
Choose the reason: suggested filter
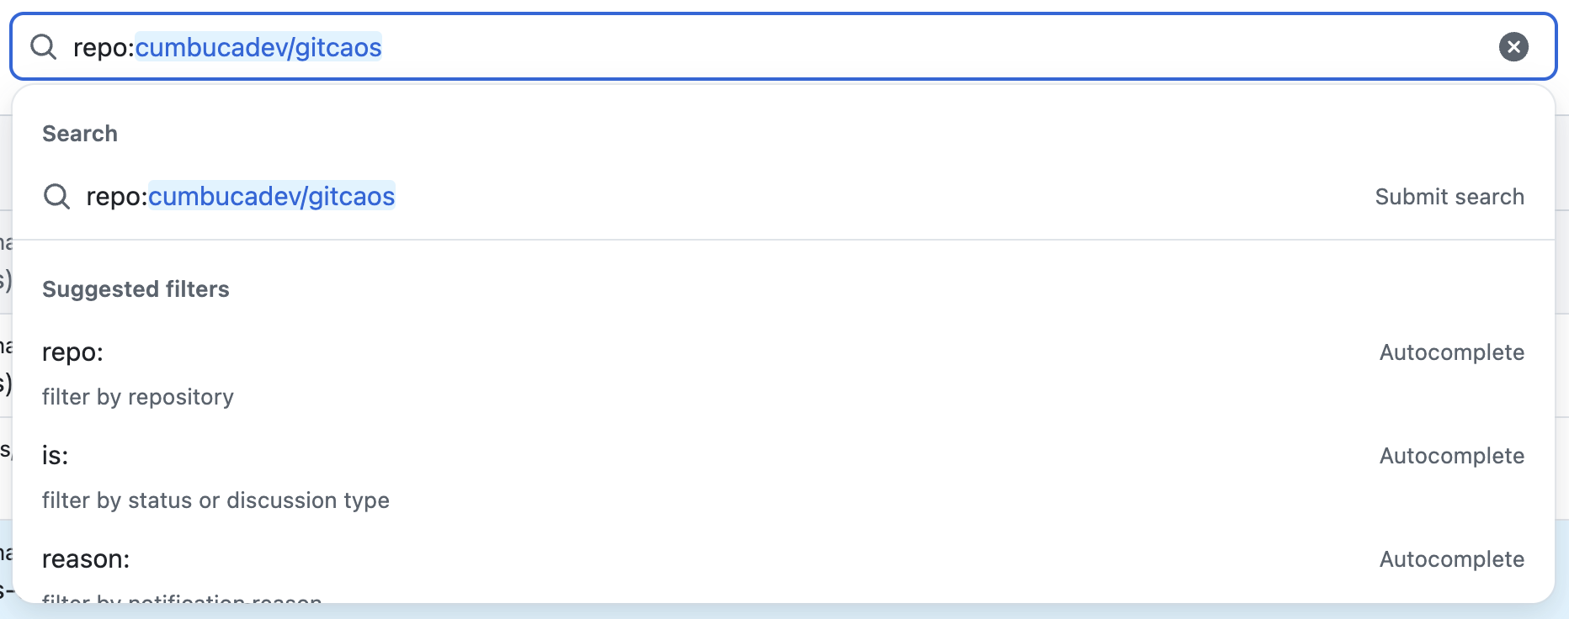[x=86, y=559]
